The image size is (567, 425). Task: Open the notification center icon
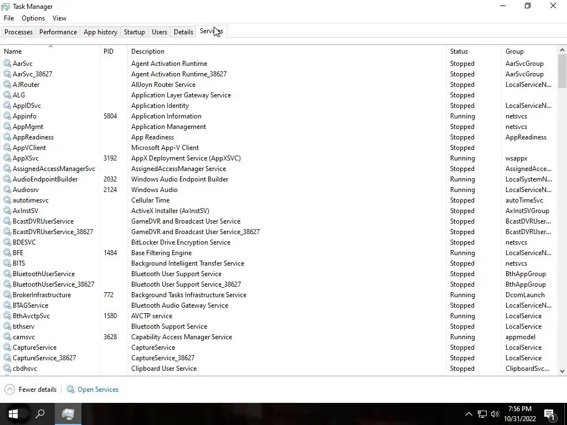pos(549,415)
